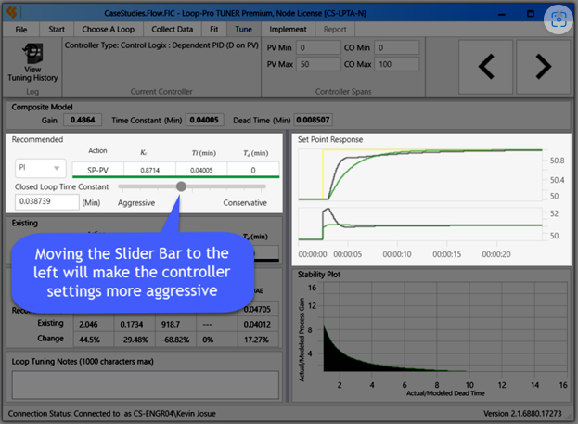Click the screenshot capture icon
This screenshot has height=424, width=578.
coord(559,19)
